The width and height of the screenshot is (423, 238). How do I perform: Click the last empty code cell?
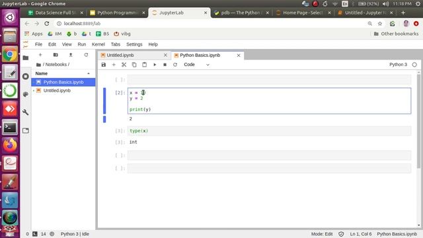tap(269, 169)
